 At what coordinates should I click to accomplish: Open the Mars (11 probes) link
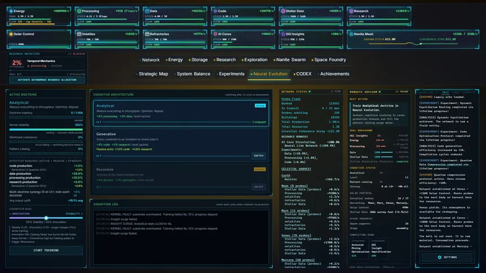(x=295, y=210)
